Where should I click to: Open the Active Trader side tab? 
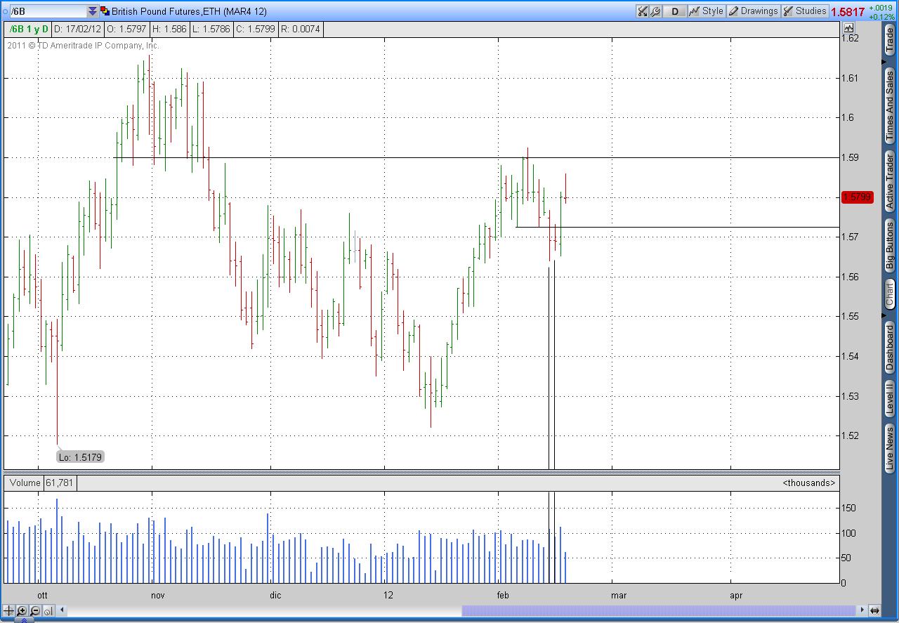890,181
